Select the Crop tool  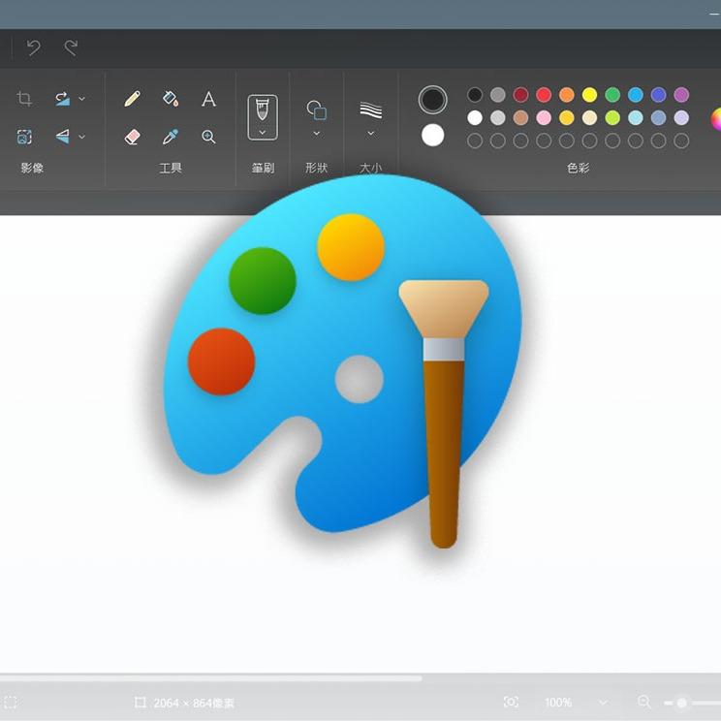[x=25, y=99]
